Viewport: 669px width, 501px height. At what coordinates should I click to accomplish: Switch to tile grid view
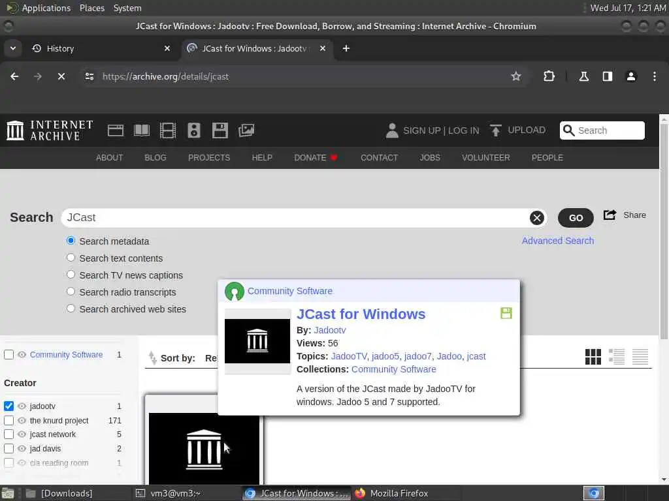[593, 357]
